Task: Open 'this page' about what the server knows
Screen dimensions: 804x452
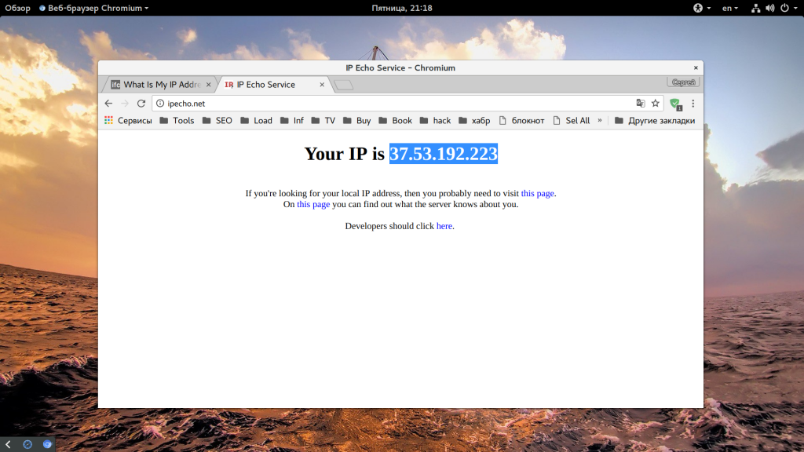Action: 313,204
